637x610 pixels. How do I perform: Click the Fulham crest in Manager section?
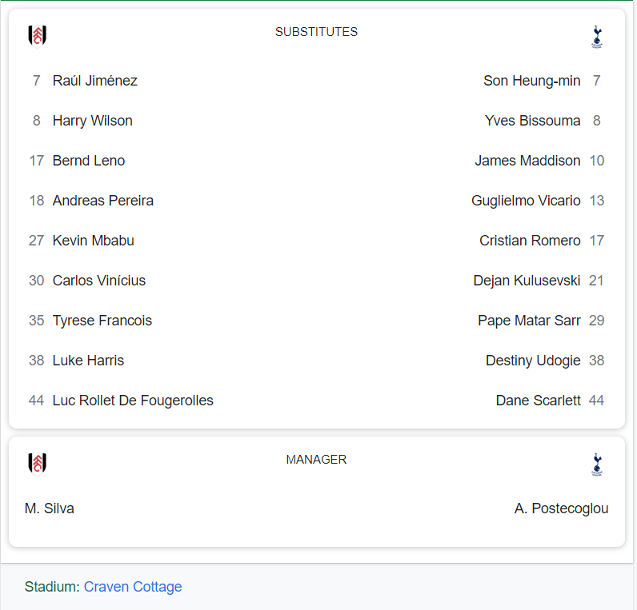click(x=37, y=464)
